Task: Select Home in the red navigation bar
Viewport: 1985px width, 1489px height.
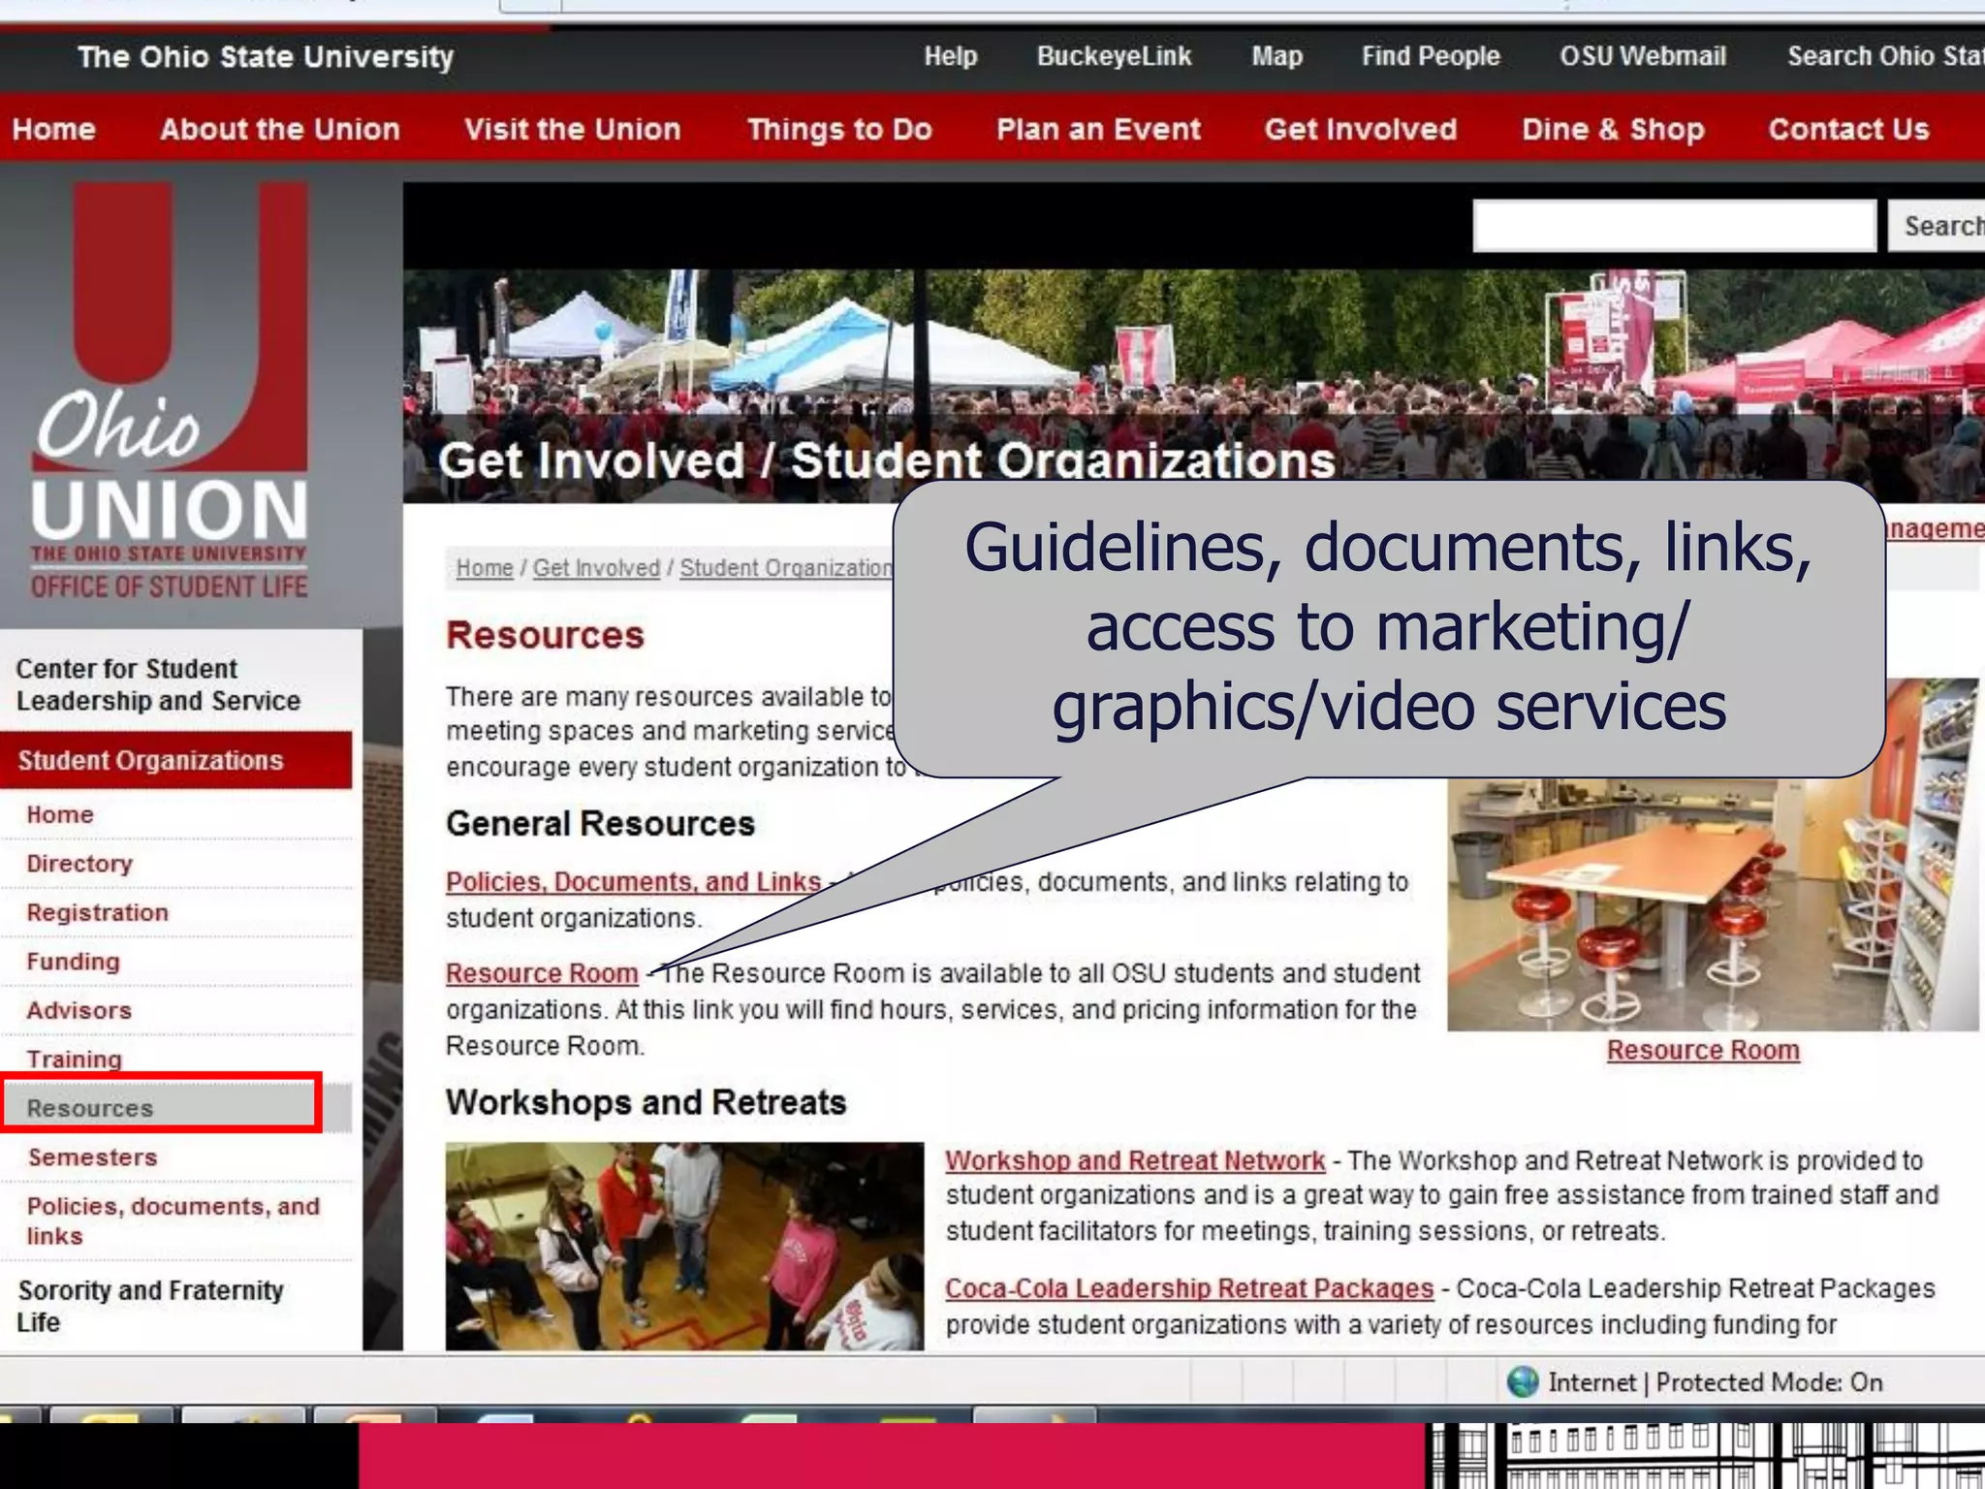Action: tap(53, 129)
